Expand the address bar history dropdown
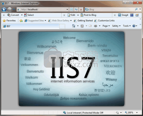143x116 pixels. point(67,9)
